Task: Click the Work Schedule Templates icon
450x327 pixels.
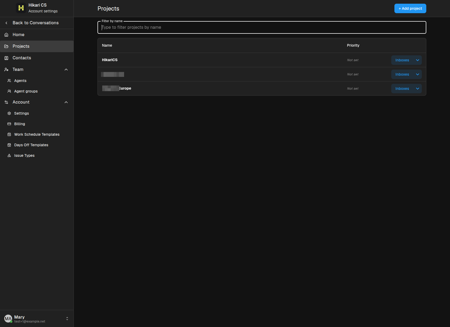Action: (9, 134)
